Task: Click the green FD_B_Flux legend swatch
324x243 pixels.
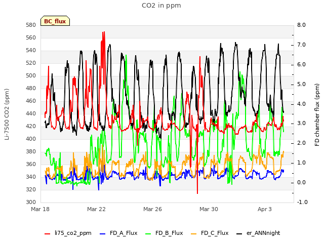Action: (148, 234)
